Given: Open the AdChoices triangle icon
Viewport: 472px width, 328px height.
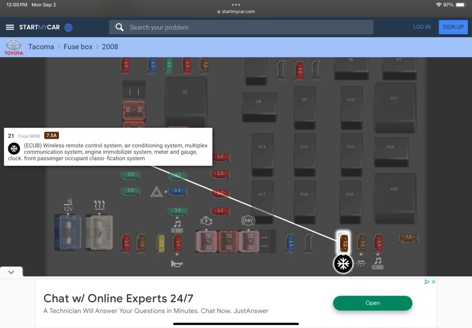Looking at the screenshot, I should tap(427, 282).
